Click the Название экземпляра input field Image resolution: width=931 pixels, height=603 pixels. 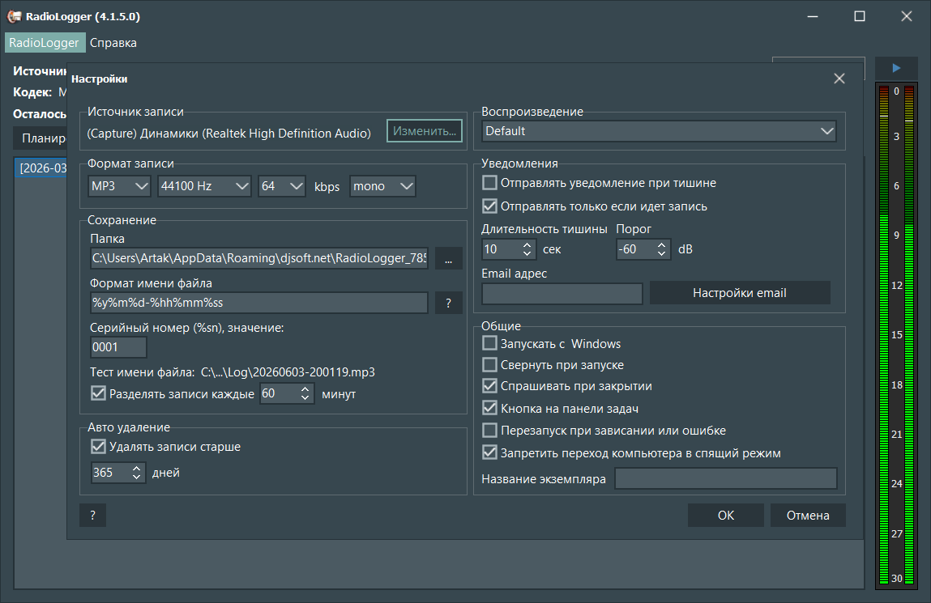(x=725, y=478)
